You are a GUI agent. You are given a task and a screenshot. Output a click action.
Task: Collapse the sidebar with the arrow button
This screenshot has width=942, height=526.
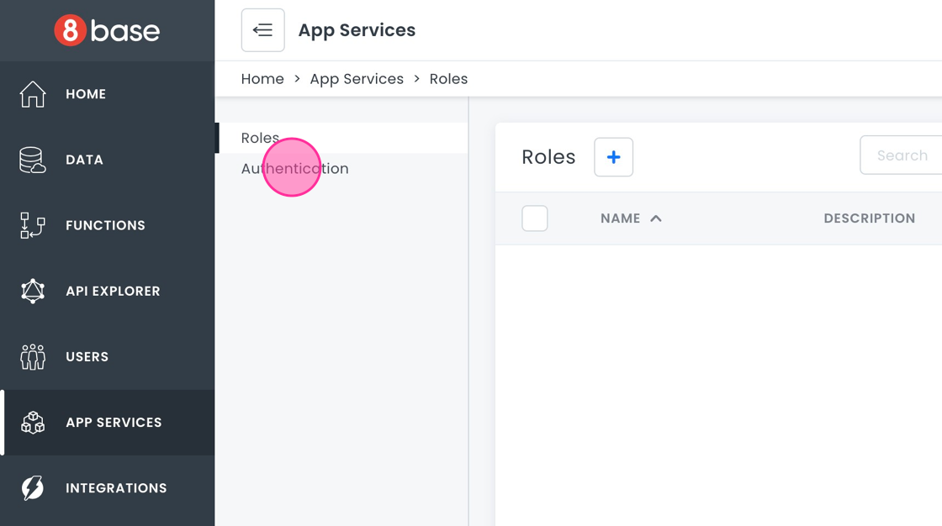tap(262, 30)
